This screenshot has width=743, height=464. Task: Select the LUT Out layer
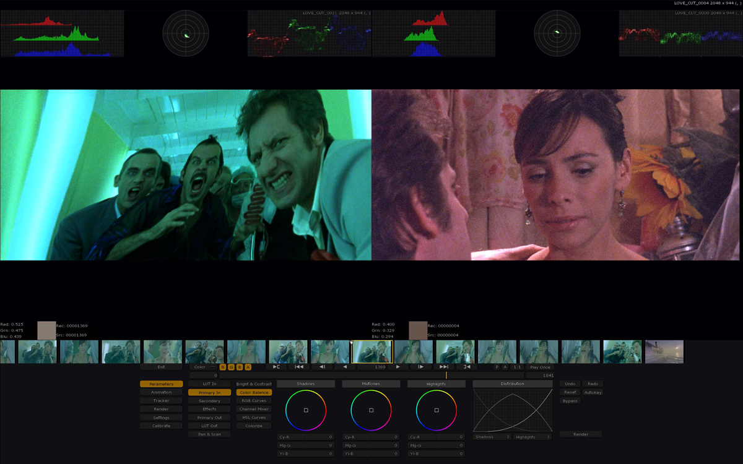point(209,426)
